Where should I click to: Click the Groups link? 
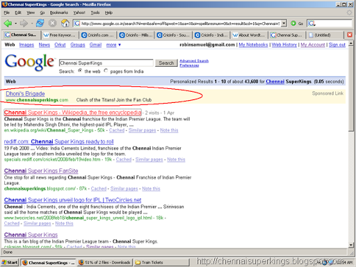point(78,44)
